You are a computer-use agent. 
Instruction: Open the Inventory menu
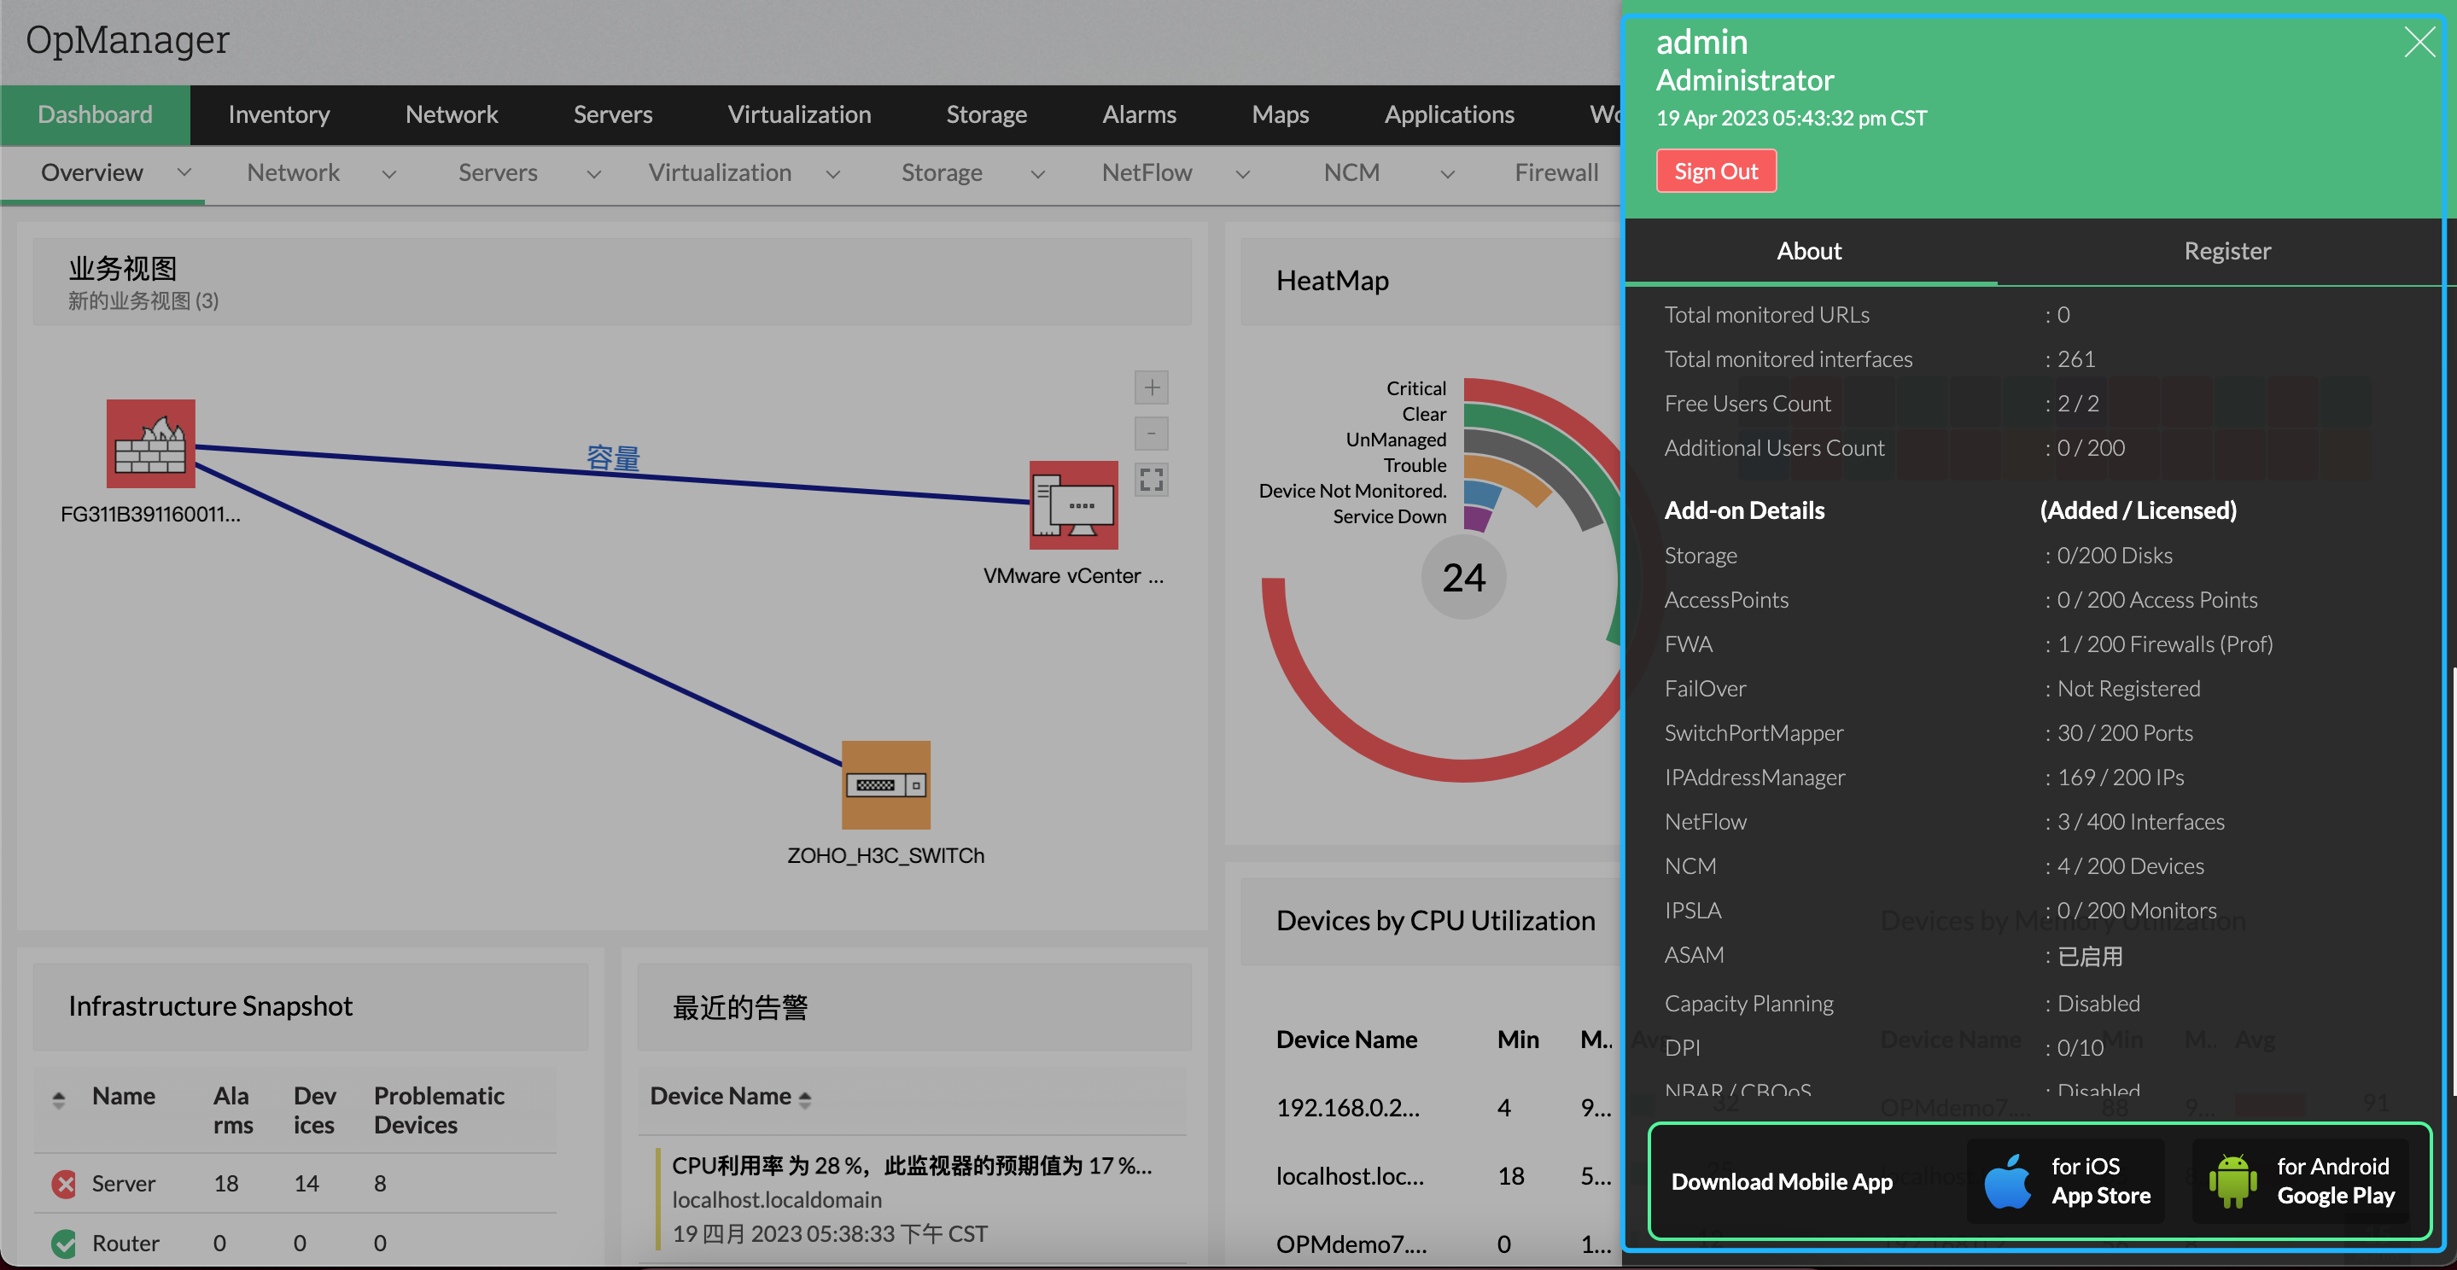point(278,114)
